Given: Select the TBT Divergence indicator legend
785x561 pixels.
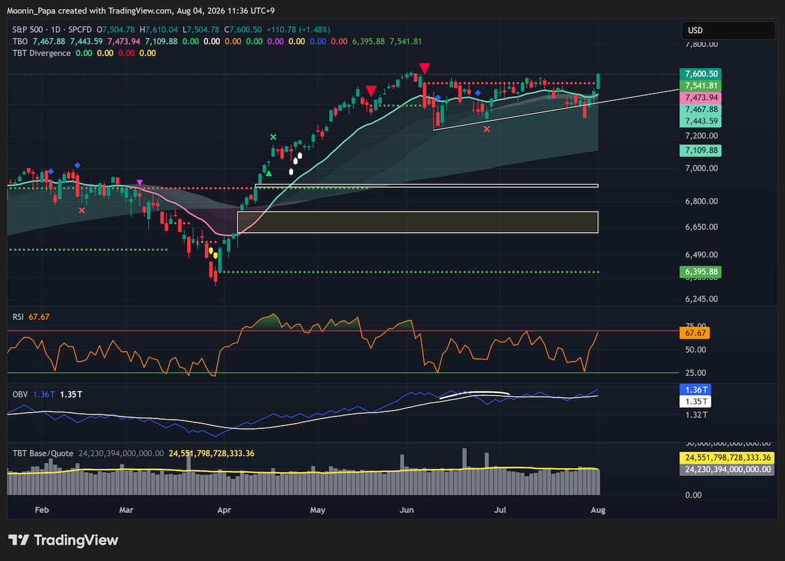Looking at the screenshot, I should 41,53.
